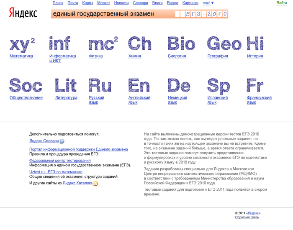Open the Литература link
Screen dimensions: 293x230
click(x=66, y=97)
